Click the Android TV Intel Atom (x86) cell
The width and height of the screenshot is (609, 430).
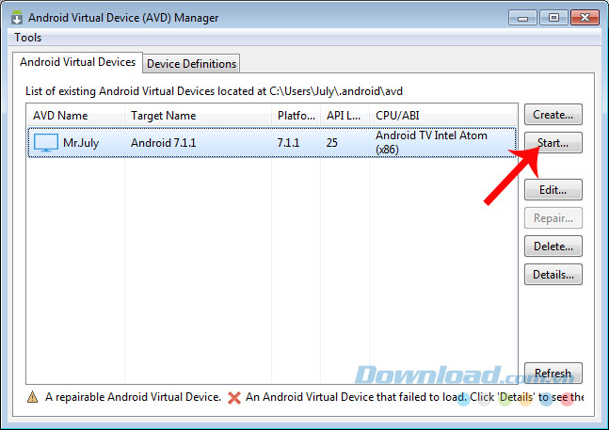(431, 142)
